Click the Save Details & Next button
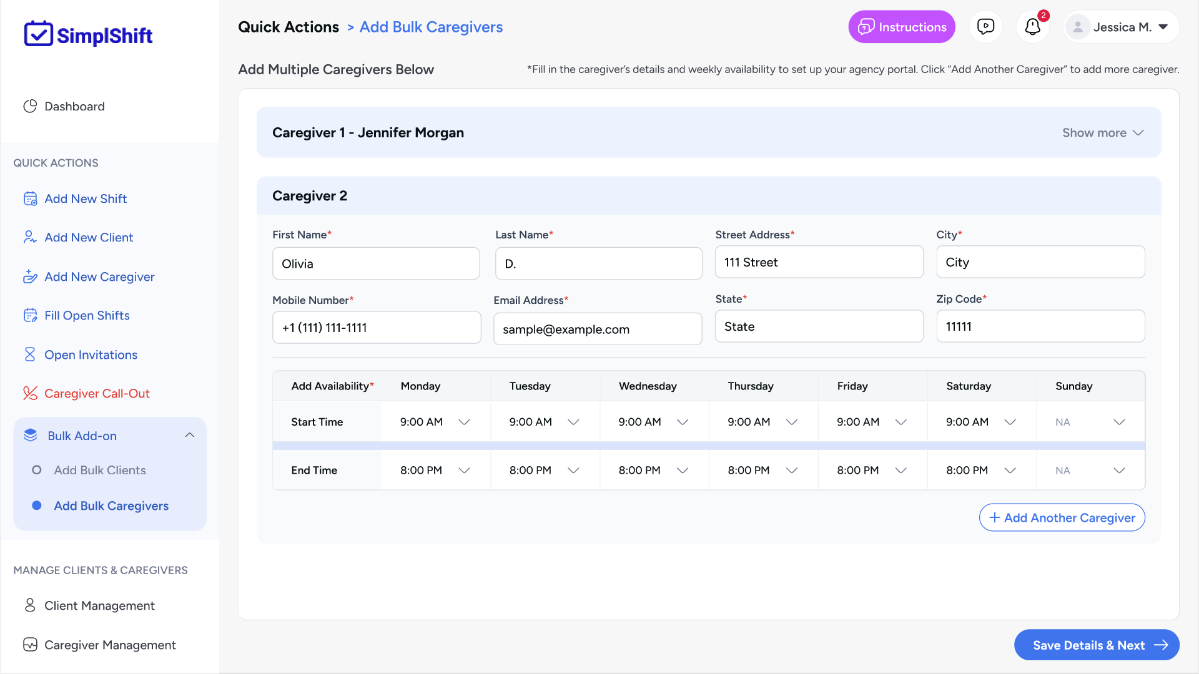This screenshot has height=674, width=1199. 1096,645
